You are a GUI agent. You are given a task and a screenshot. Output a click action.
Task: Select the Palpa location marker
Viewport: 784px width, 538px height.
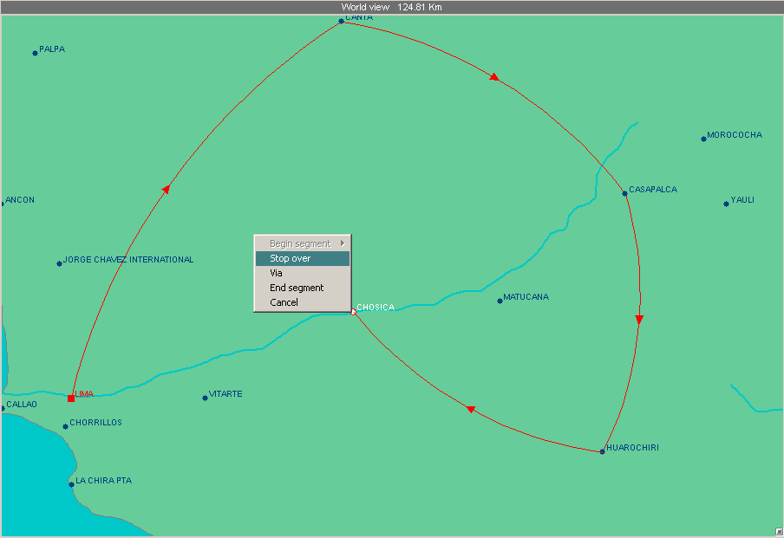(35, 53)
